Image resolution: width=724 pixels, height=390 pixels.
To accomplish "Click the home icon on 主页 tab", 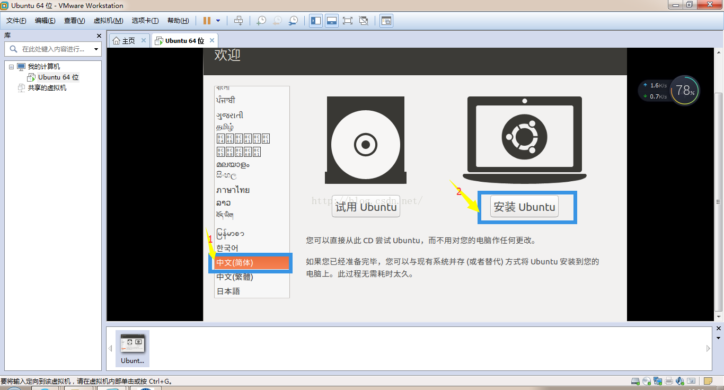I will pos(116,41).
